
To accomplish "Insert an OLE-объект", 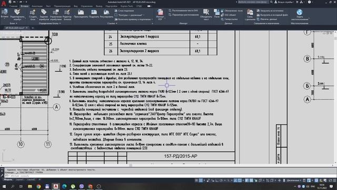I will (x=229, y=15).
